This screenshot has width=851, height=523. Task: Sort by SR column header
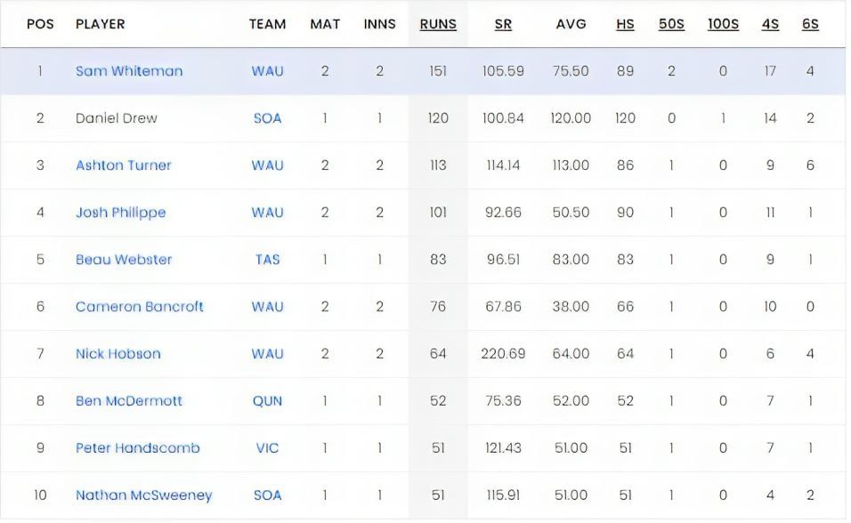(x=503, y=24)
